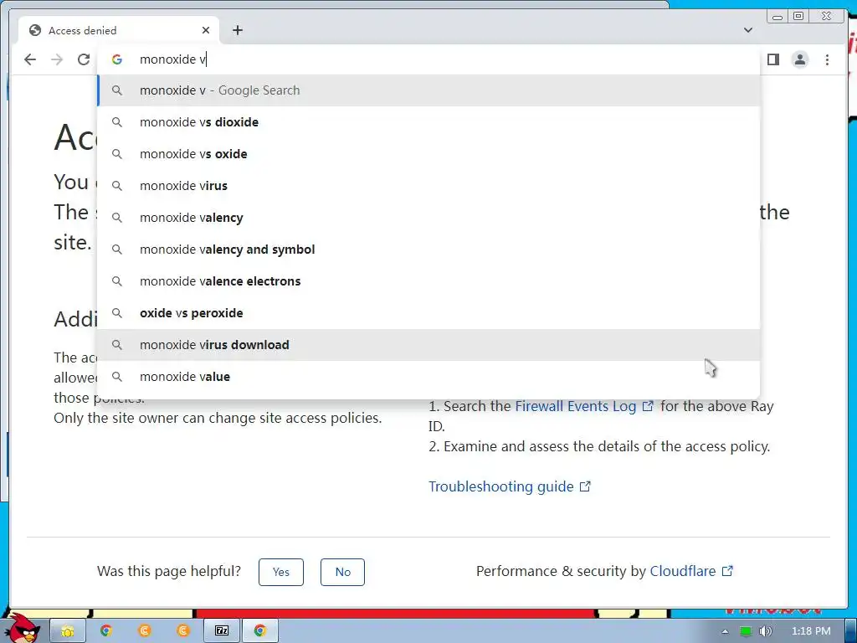Reload the Access denied page
The image size is (857, 643).
(84, 59)
